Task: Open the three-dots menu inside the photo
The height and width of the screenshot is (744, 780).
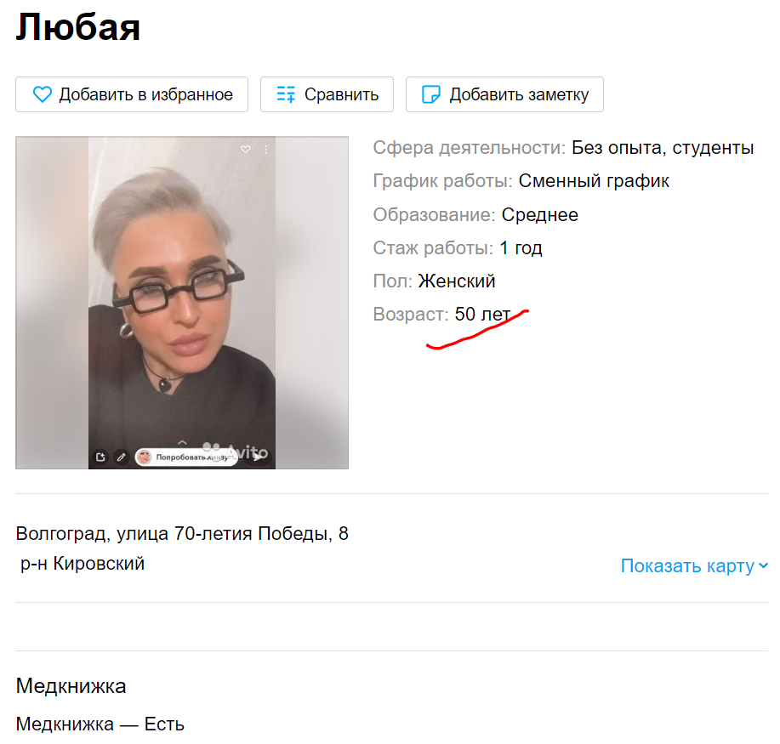Action: point(266,149)
